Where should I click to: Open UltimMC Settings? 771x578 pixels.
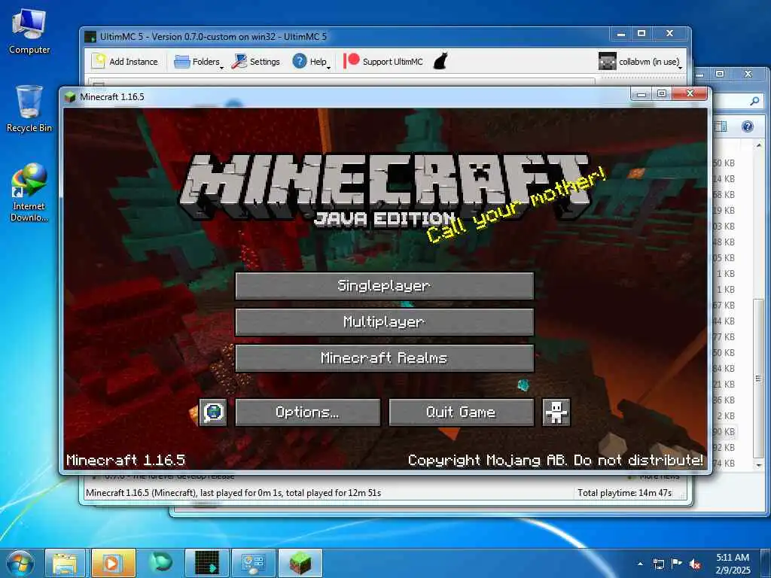[x=256, y=62]
